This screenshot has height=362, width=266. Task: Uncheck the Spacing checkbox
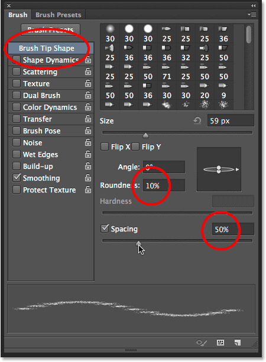[x=105, y=229]
